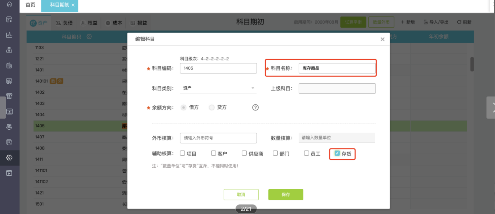Screen dimensions: 495x214
Task: Enable the 项目 auxiliary checkbox
Action: coord(183,153)
